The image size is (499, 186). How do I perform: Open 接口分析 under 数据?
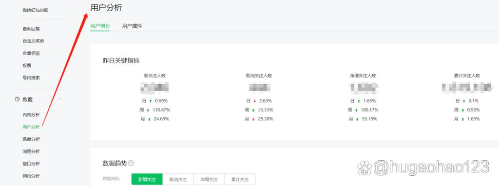[31, 164]
